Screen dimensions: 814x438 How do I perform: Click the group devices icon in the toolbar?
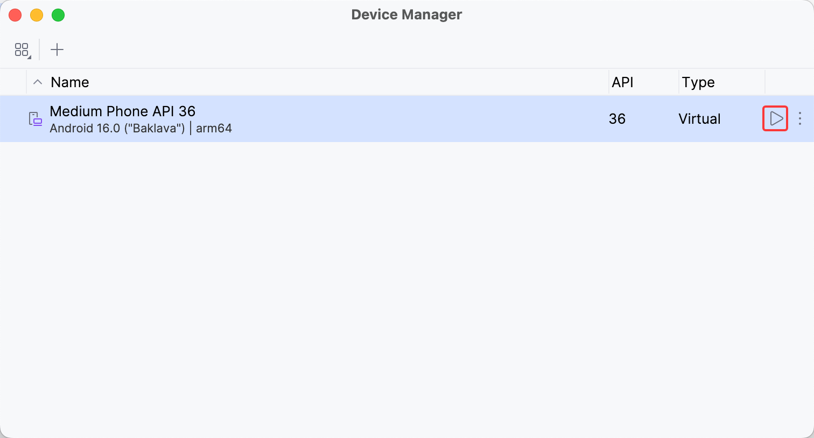point(22,50)
